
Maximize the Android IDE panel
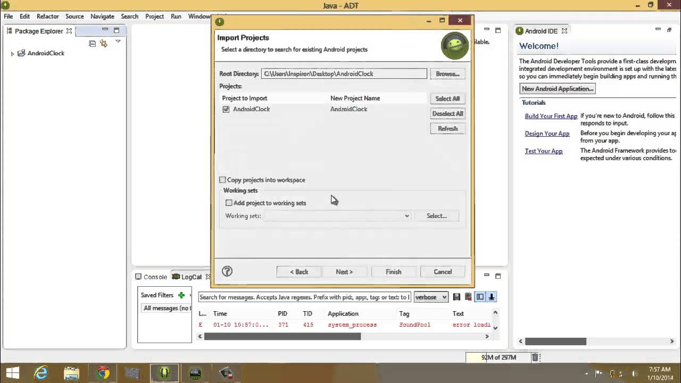tap(670, 30)
